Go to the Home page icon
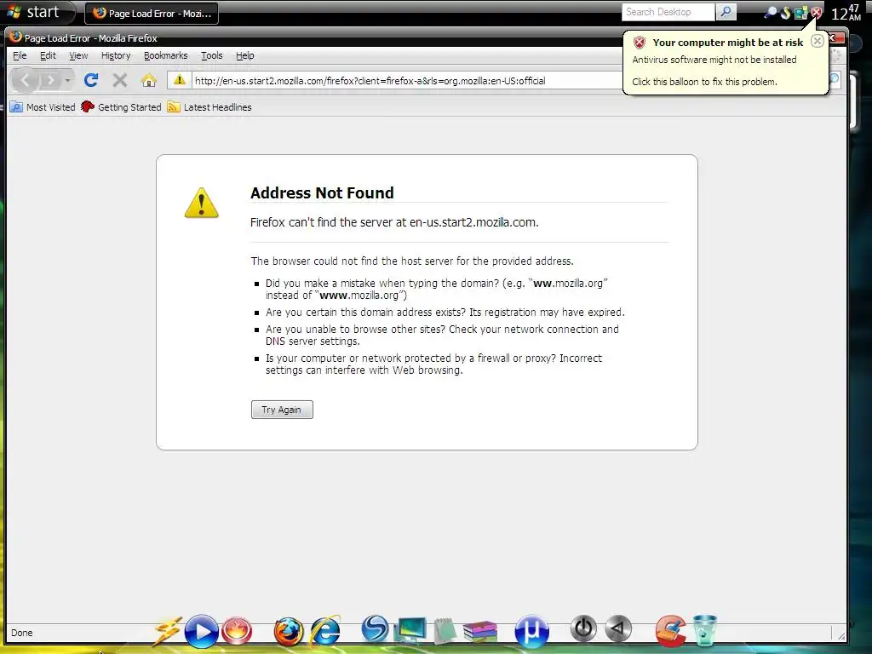 tap(148, 81)
